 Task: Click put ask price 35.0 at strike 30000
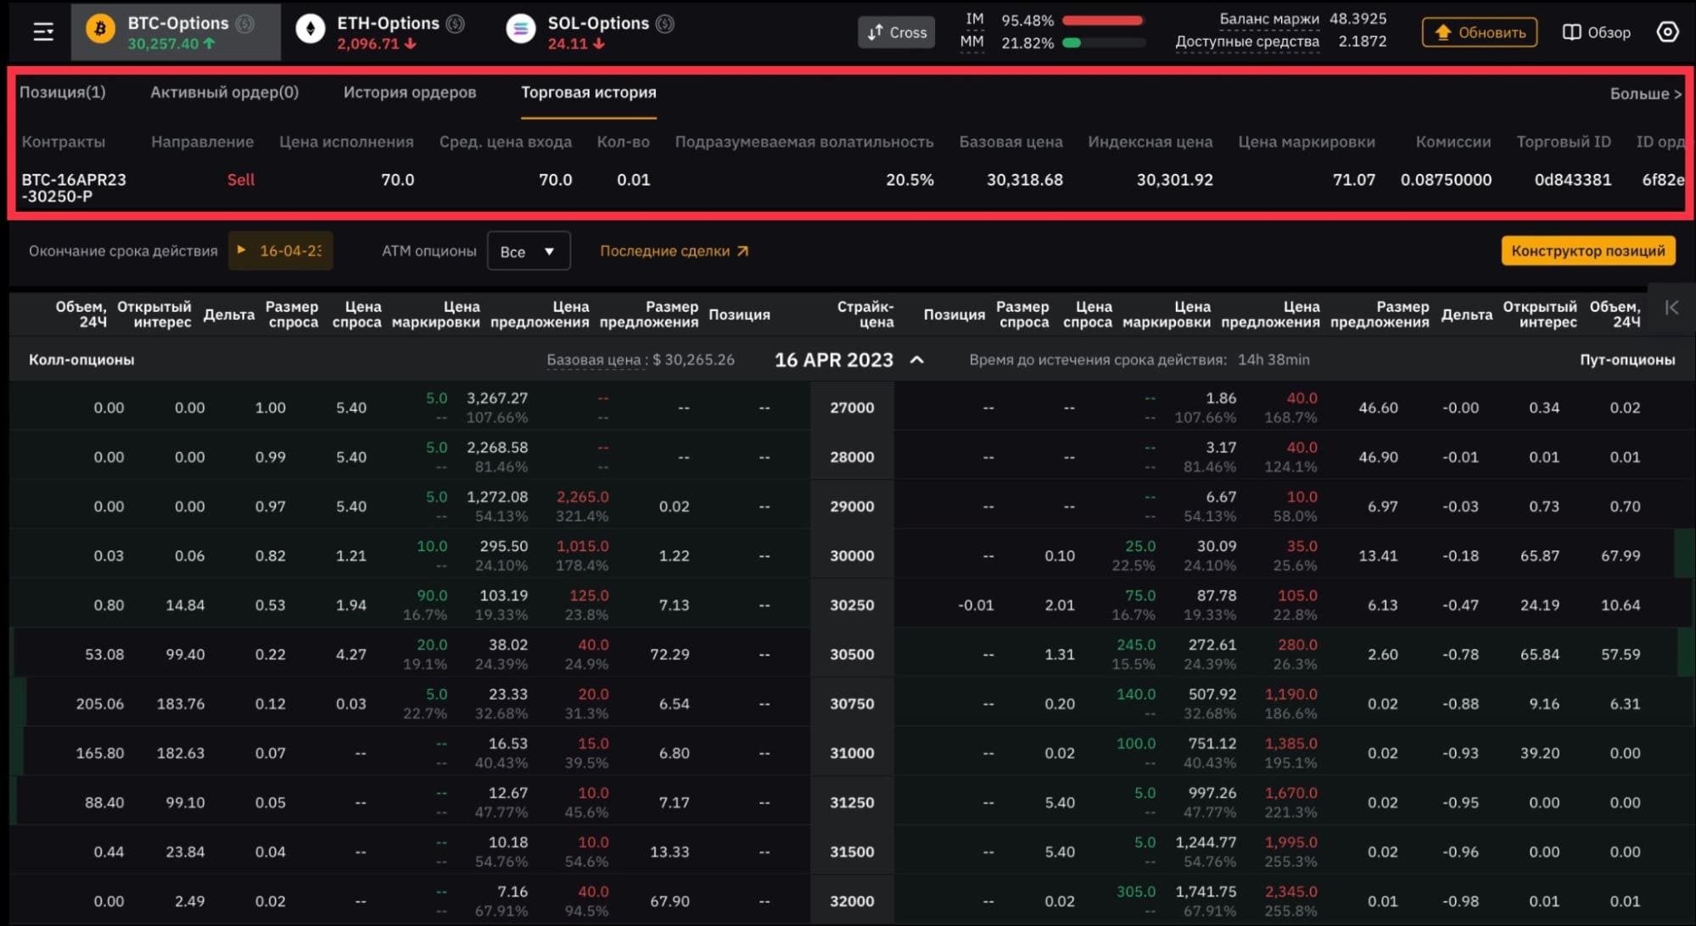(1301, 546)
